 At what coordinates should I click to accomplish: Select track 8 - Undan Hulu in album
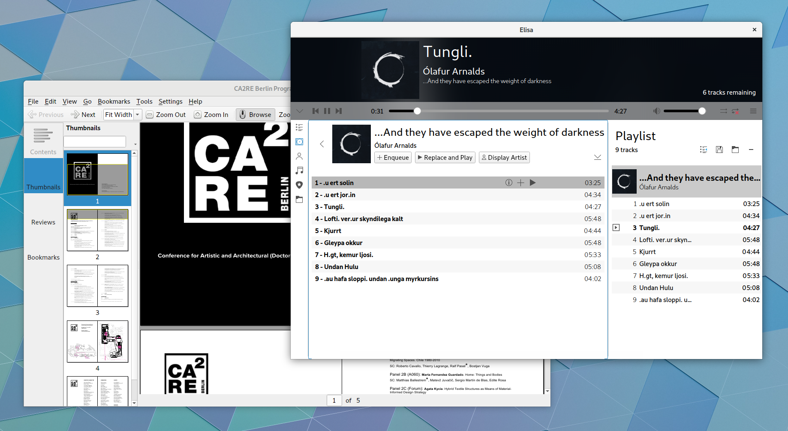pyautogui.click(x=457, y=266)
